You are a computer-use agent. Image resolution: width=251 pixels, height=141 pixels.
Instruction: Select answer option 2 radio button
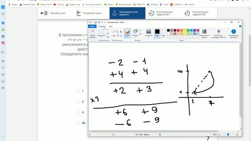(78, 102)
